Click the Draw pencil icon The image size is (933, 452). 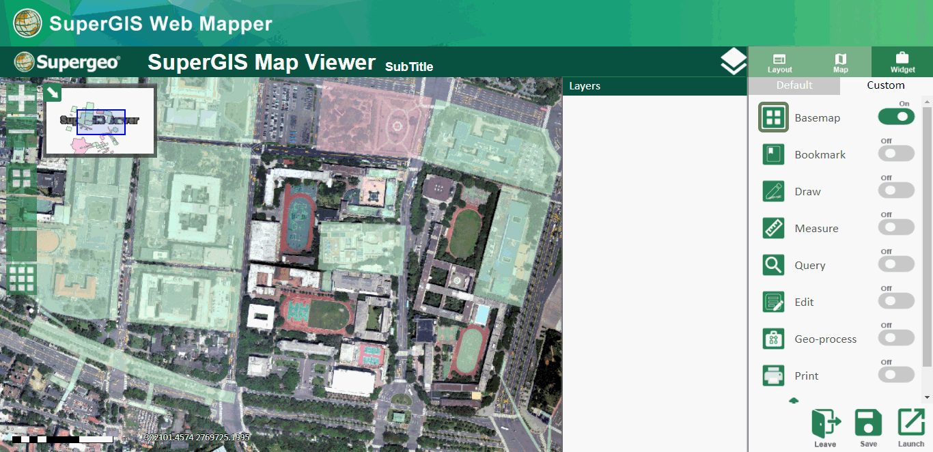[x=773, y=191]
